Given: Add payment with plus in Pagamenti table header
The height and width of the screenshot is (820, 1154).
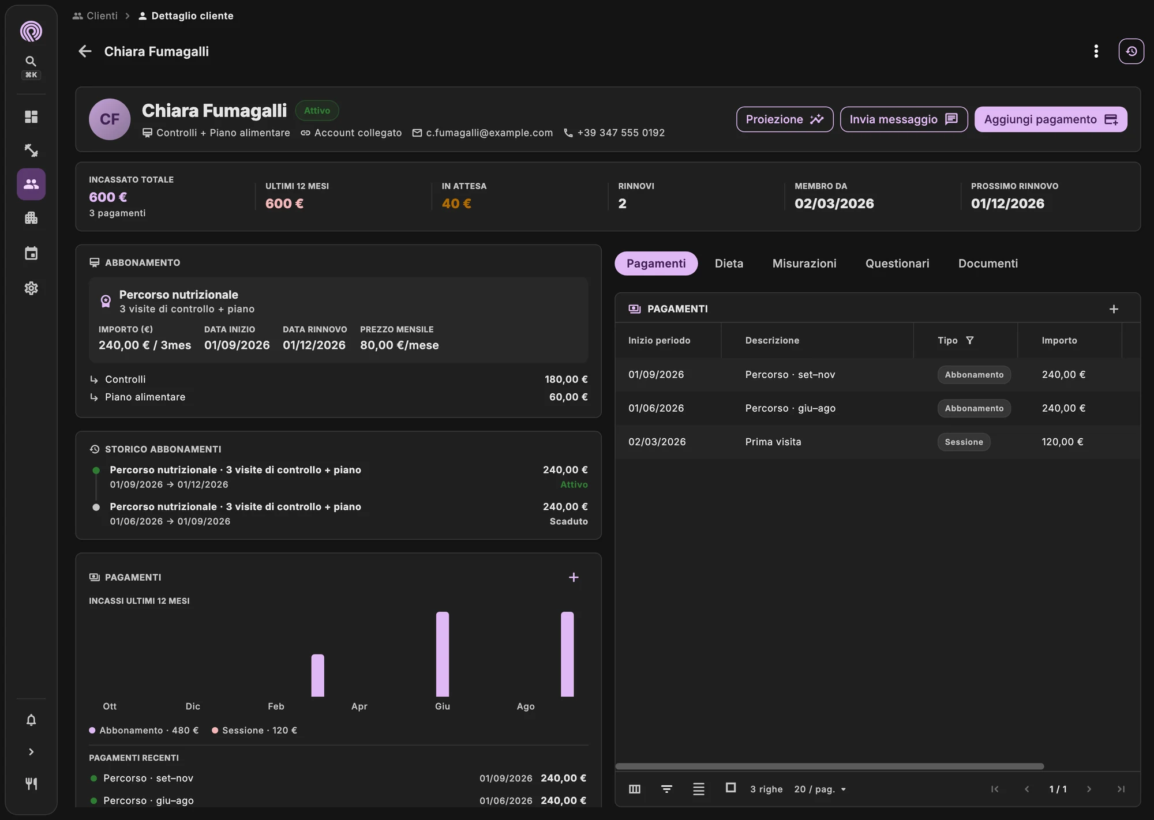Looking at the screenshot, I should pyautogui.click(x=1114, y=309).
